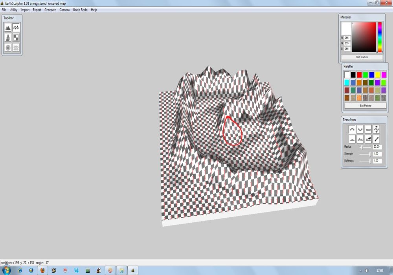
Task: Open the Generate menu
Action: click(50, 10)
